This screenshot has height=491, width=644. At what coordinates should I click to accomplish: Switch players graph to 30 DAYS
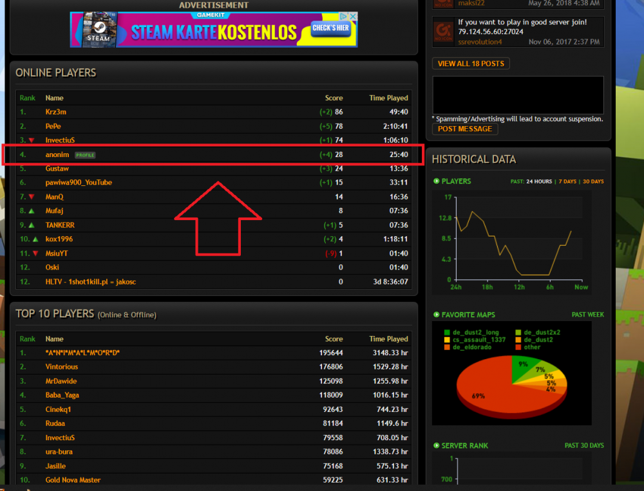click(592, 181)
